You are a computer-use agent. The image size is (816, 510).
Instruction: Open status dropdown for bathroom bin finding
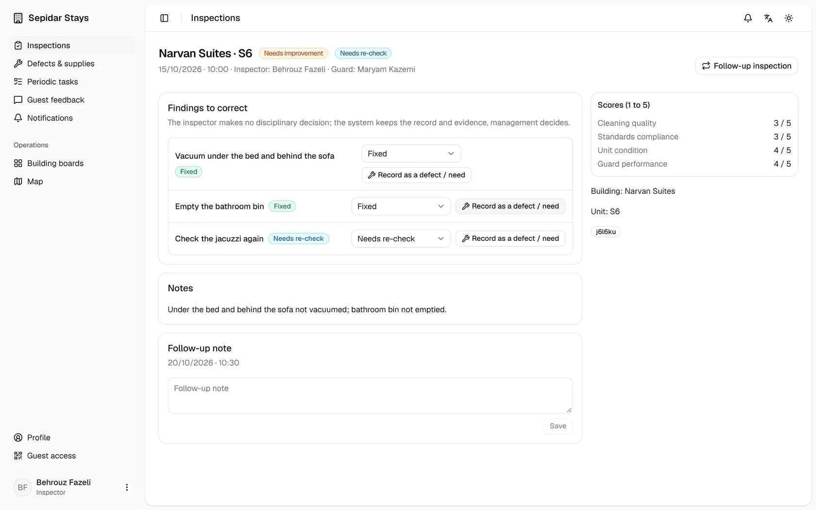(x=401, y=206)
